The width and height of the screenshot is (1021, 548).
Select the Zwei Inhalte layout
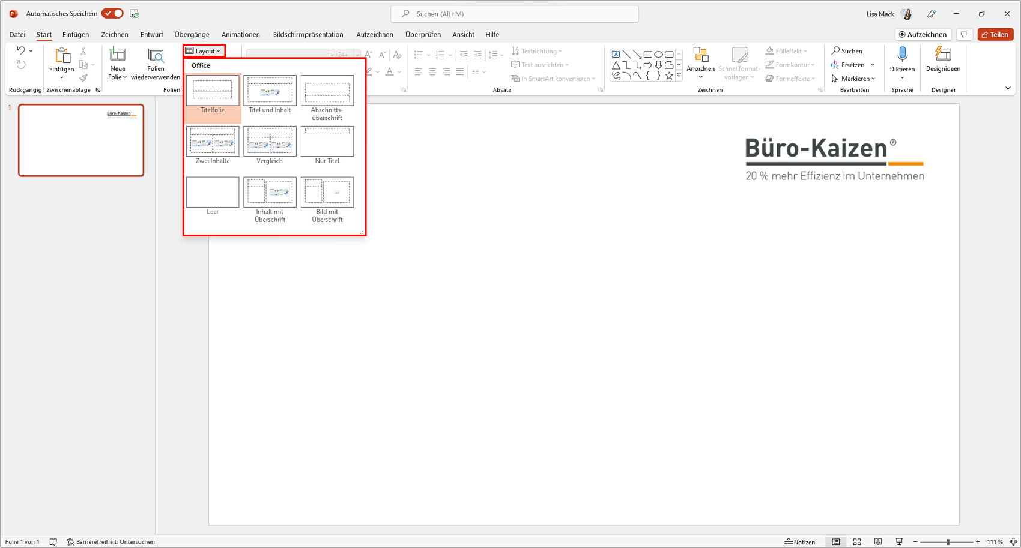coord(213,145)
